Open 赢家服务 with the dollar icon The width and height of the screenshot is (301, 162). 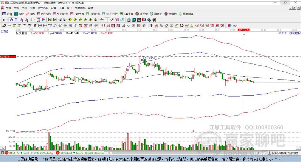click(186, 14)
